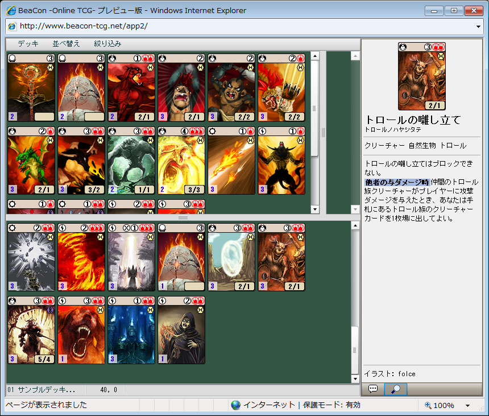Click the up arrow of the dimmed side scrollbar
The width and height of the screenshot is (489, 416).
(x=355, y=56)
